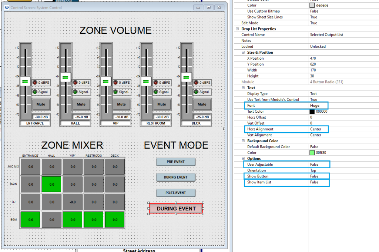
Task: Collapse the Drop List Properties section
Action: click(x=237, y=29)
